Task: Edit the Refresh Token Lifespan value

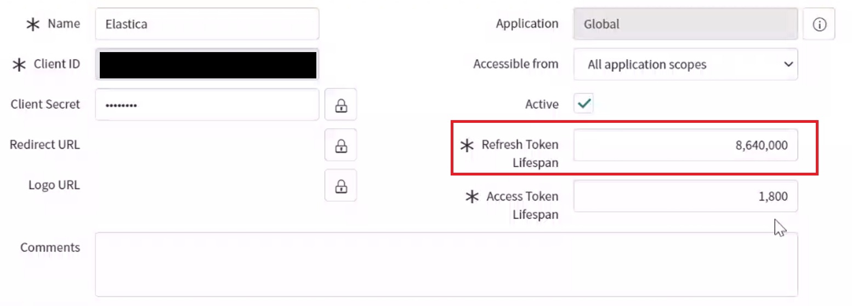Action: coord(685,145)
